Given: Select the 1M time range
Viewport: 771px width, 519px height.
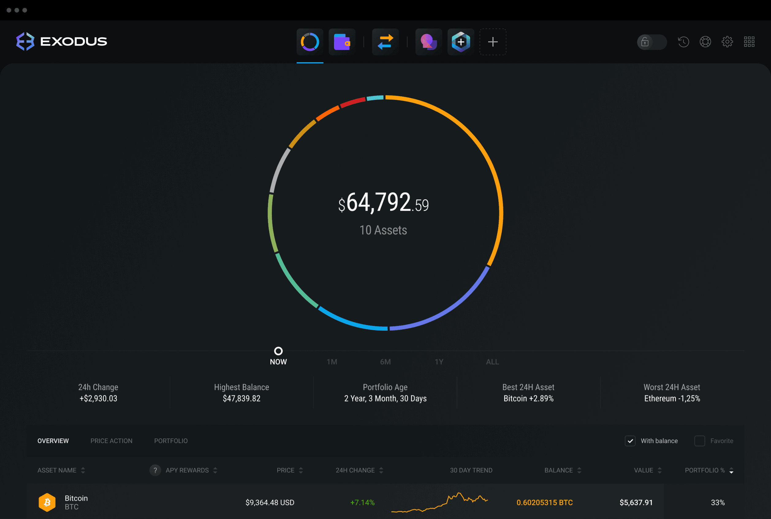Looking at the screenshot, I should click(x=332, y=362).
